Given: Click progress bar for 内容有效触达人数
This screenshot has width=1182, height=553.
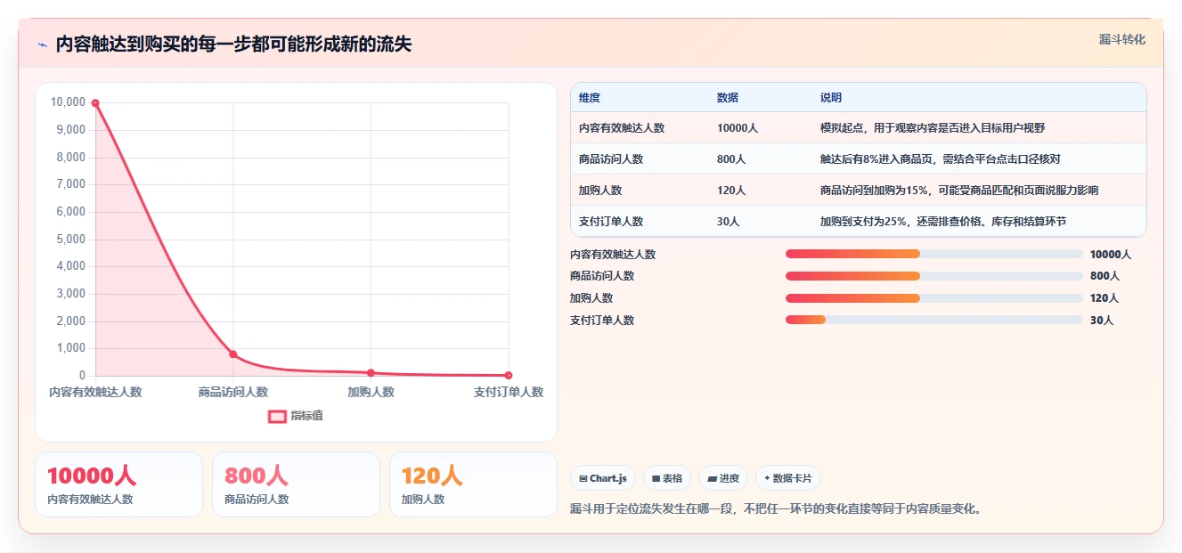Looking at the screenshot, I should (934, 254).
